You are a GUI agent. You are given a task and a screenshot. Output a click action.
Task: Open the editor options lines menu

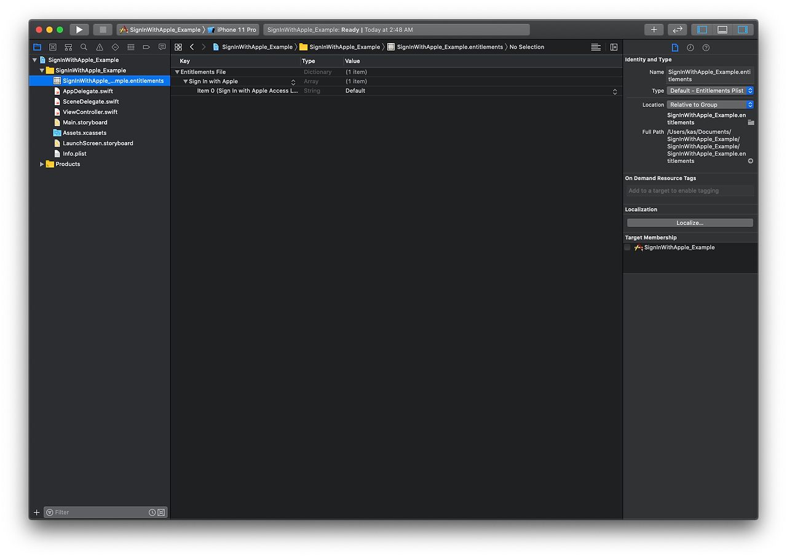596,47
